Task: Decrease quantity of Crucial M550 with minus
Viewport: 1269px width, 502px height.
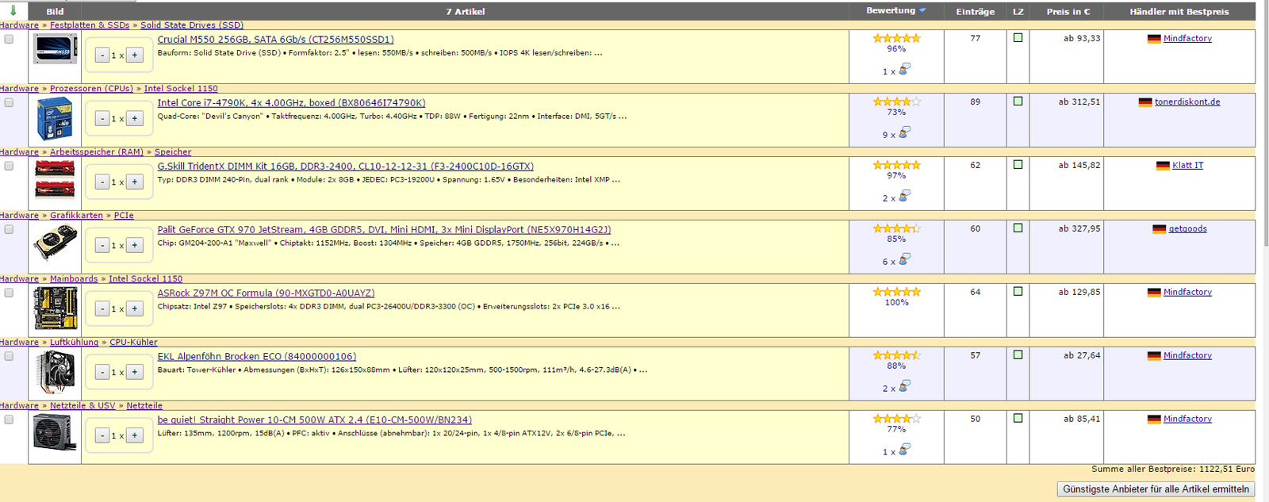Action: pos(102,55)
